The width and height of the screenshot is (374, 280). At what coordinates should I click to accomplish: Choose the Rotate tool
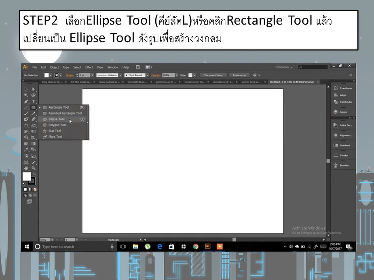point(26,125)
